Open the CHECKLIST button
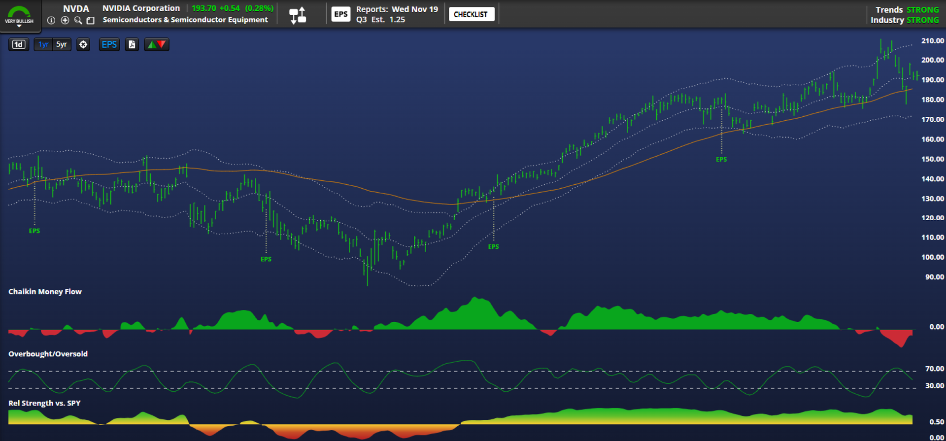The image size is (946, 441). [471, 14]
